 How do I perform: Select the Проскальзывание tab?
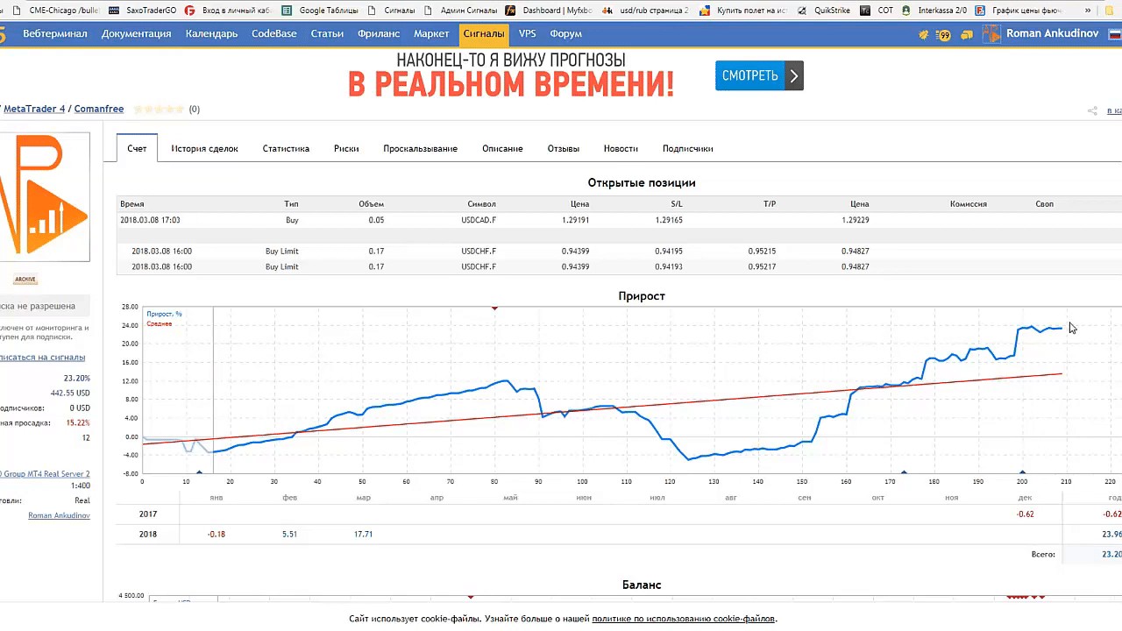tap(420, 149)
